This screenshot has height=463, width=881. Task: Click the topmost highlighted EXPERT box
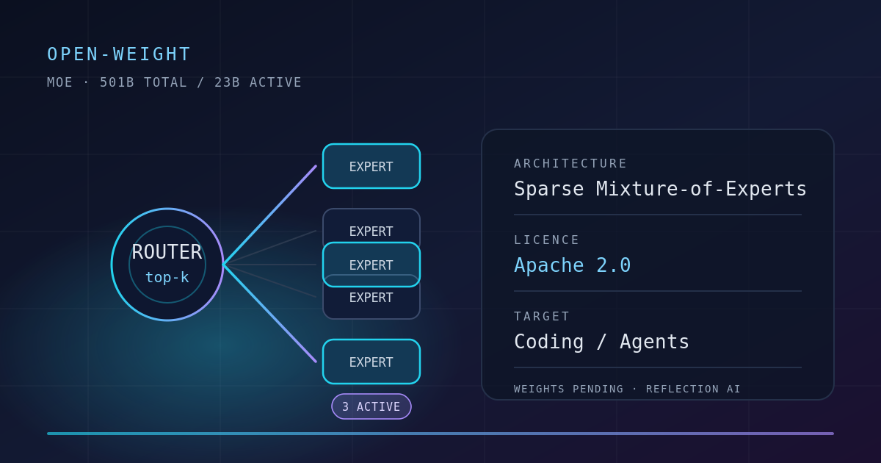point(371,166)
